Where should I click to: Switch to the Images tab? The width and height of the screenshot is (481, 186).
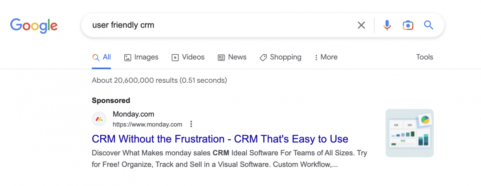pos(141,57)
